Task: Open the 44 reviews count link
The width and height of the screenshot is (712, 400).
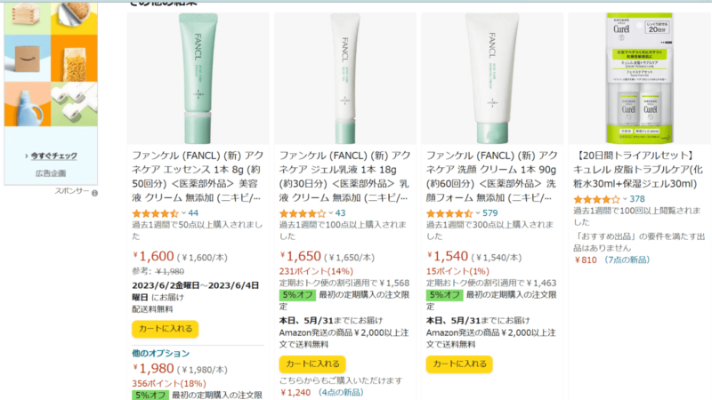Action: [193, 213]
